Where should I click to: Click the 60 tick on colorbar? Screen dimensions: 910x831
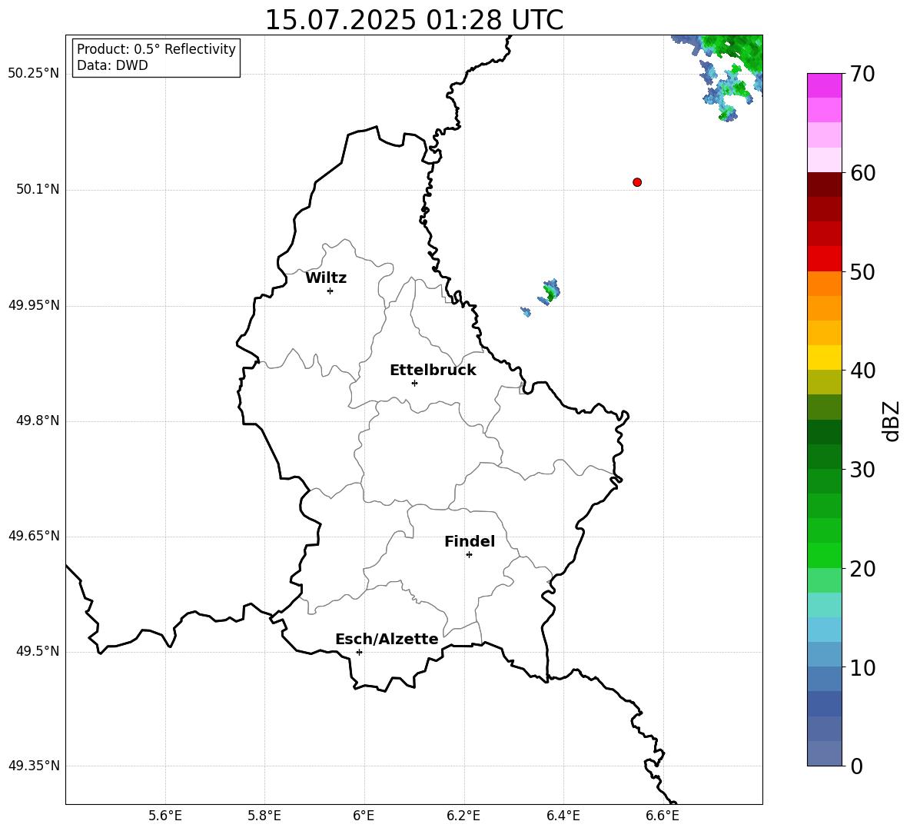(x=862, y=173)
